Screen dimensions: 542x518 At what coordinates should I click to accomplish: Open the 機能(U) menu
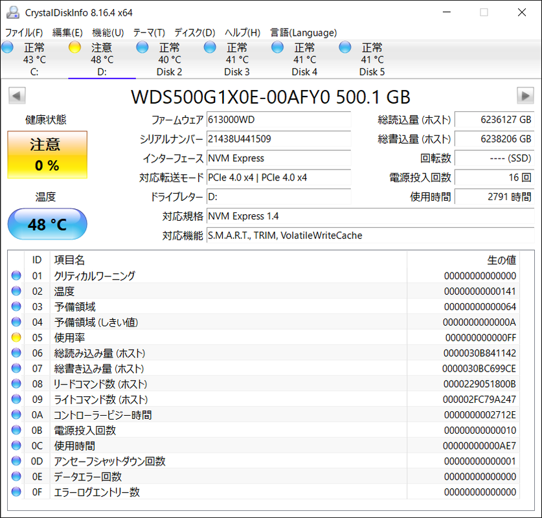(x=108, y=32)
